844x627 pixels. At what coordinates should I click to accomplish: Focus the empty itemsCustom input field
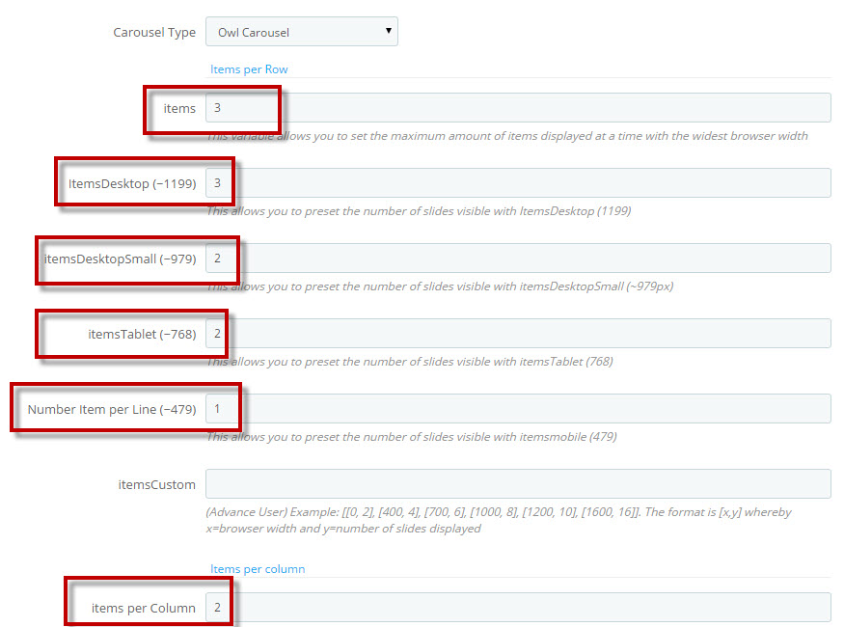tap(518, 484)
